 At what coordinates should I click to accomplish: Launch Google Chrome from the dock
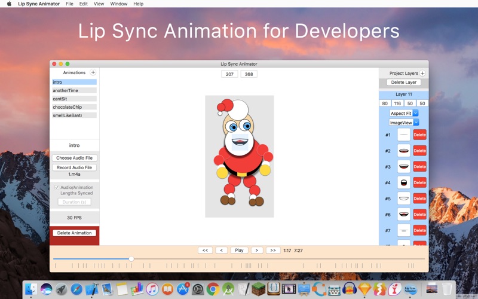213,289
